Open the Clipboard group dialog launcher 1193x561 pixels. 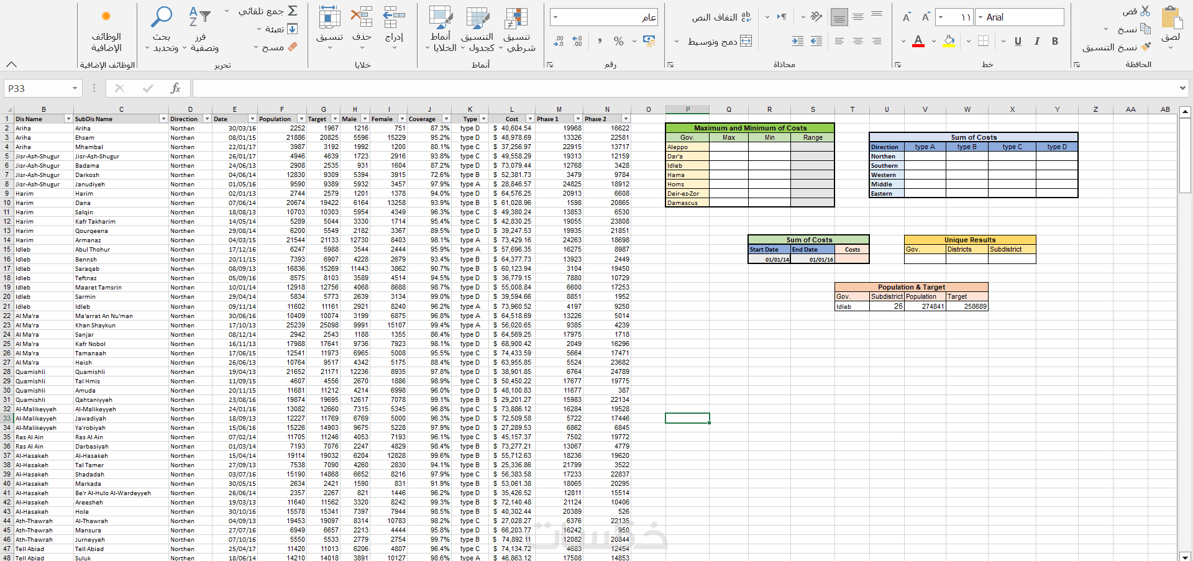click(1076, 64)
